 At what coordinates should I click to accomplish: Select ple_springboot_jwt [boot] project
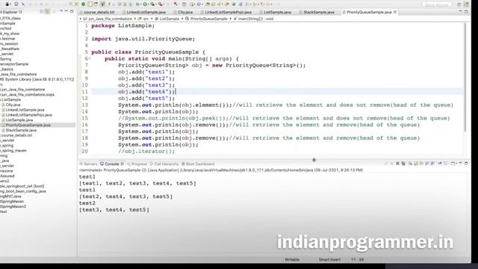[x=22, y=186]
